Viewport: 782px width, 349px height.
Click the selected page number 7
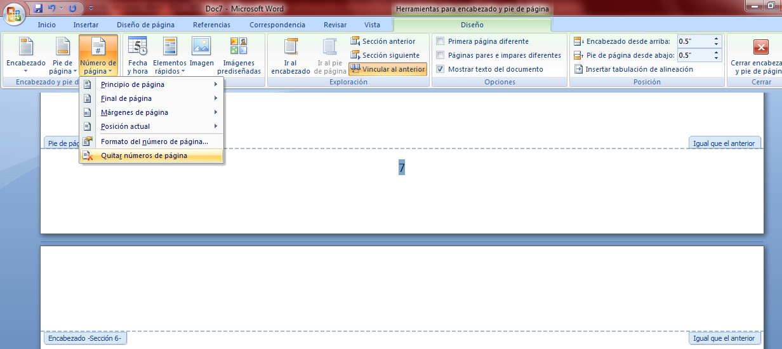pyautogui.click(x=402, y=168)
